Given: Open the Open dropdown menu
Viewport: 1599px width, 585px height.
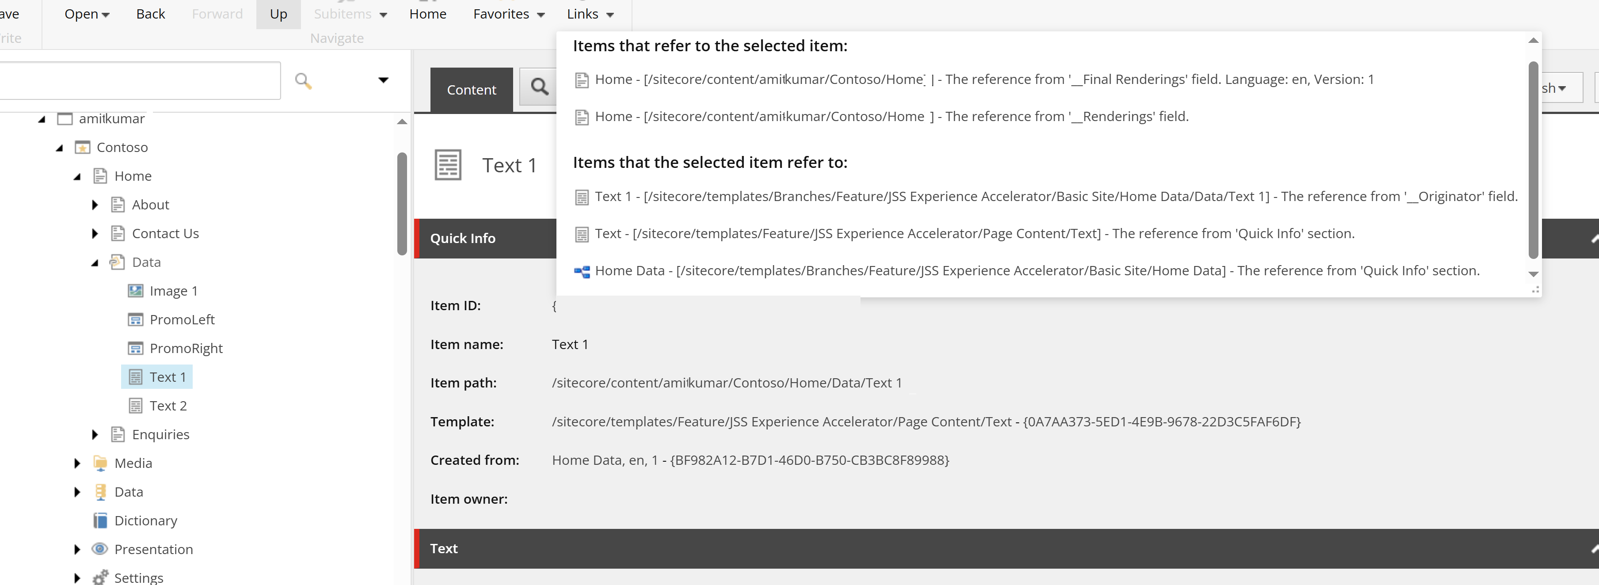Looking at the screenshot, I should pos(87,14).
